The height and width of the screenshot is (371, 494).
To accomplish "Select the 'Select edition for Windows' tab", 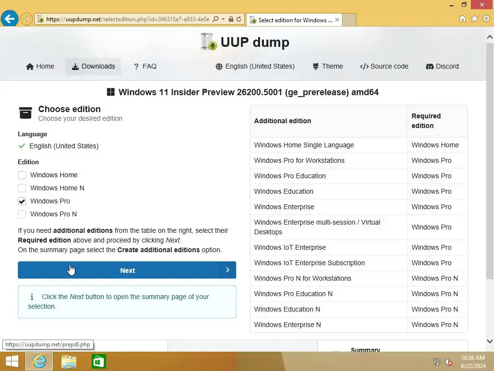I will tap(294, 20).
